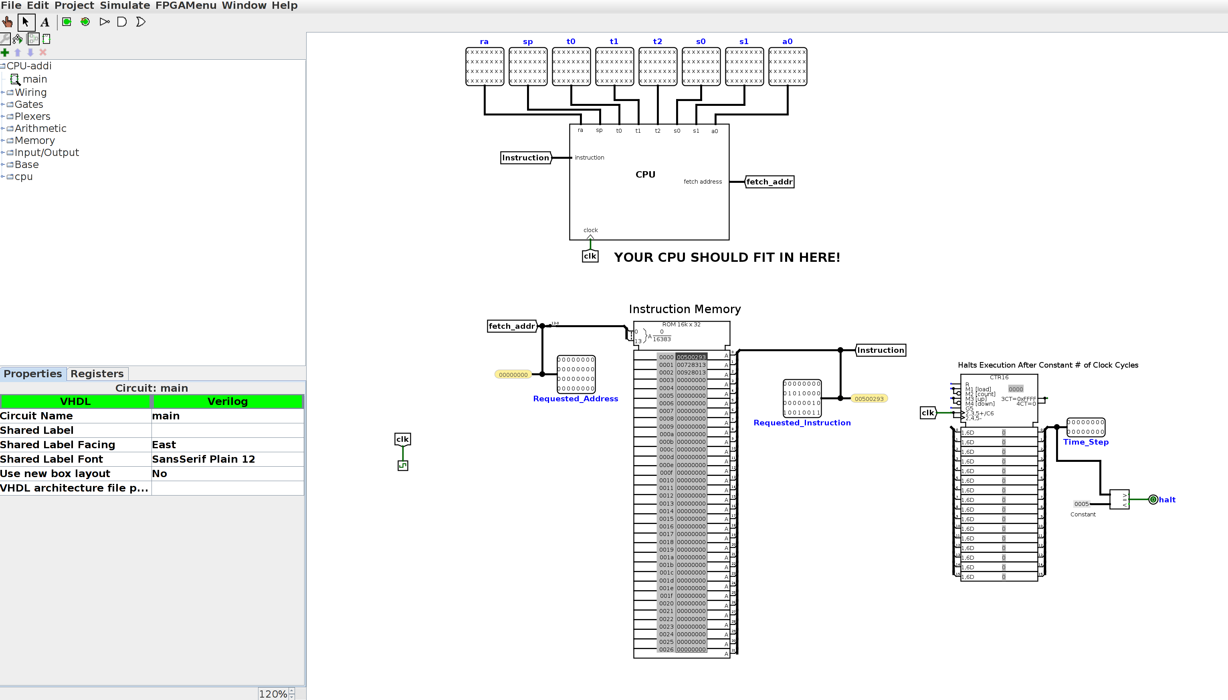This screenshot has height=700, width=1228.
Task: Select the comparator component near halt
Action: click(1119, 500)
